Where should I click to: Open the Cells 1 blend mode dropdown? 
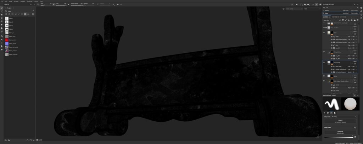350,36
